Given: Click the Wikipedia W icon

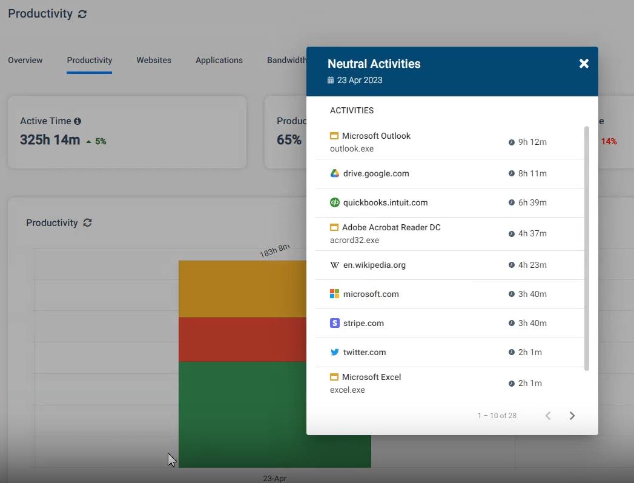Looking at the screenshot, I should [x=334, y=265].
